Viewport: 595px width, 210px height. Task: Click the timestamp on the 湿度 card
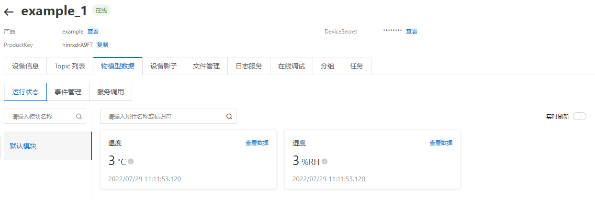329,179
